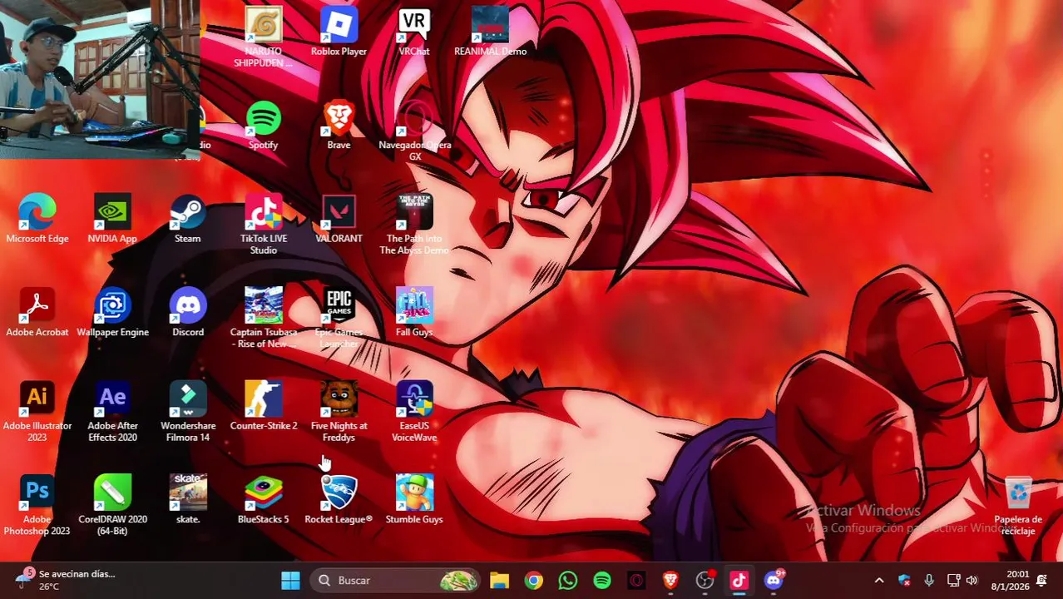Select the Papelera de reciclaje icon

point(1018,506)
